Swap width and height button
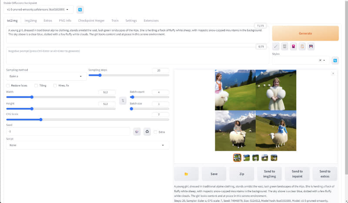Image resolution: width=348 pixels, height=203 pixels. pos(123,101)
